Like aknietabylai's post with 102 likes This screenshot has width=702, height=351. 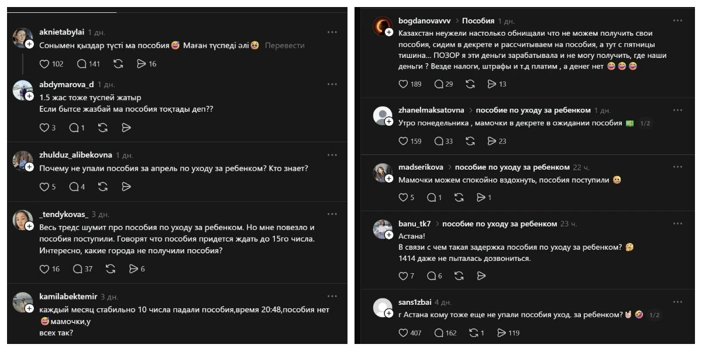pos(44,64)
